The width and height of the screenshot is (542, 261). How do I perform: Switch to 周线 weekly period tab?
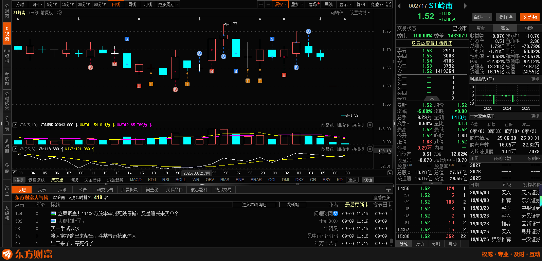[x=132, y=4]
